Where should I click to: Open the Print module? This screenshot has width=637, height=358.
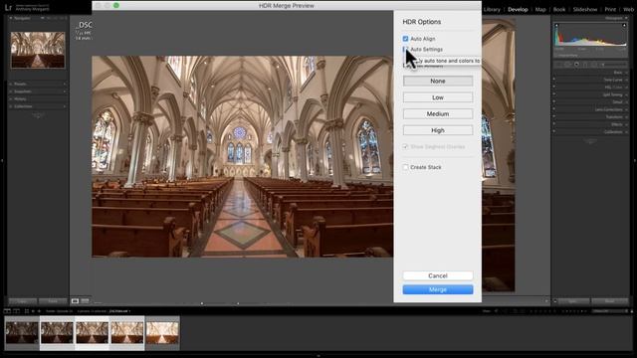[610, 9]
